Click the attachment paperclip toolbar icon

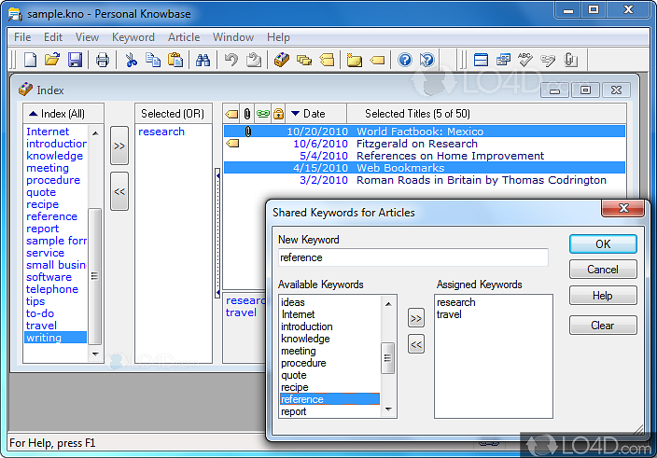click(x=570, y=61)
